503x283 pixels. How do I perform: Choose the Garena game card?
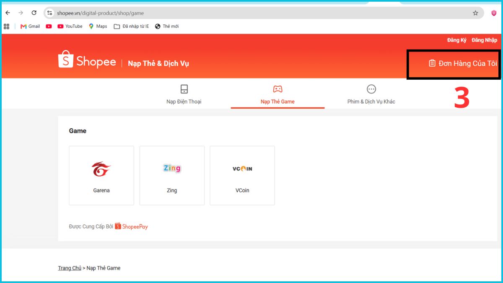[101, 176]
